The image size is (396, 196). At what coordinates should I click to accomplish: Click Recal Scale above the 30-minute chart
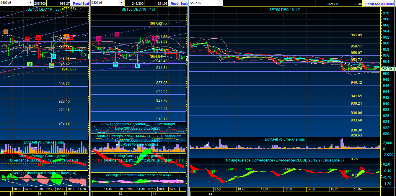pyautogui.click(x=80, y=4)
